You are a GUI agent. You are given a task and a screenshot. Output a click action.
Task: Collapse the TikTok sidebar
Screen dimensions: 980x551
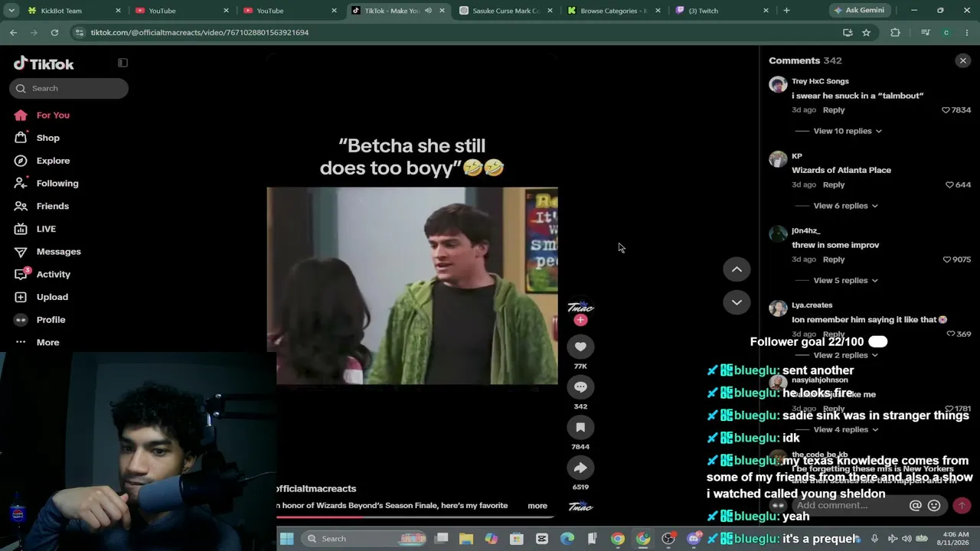[122, 63]
